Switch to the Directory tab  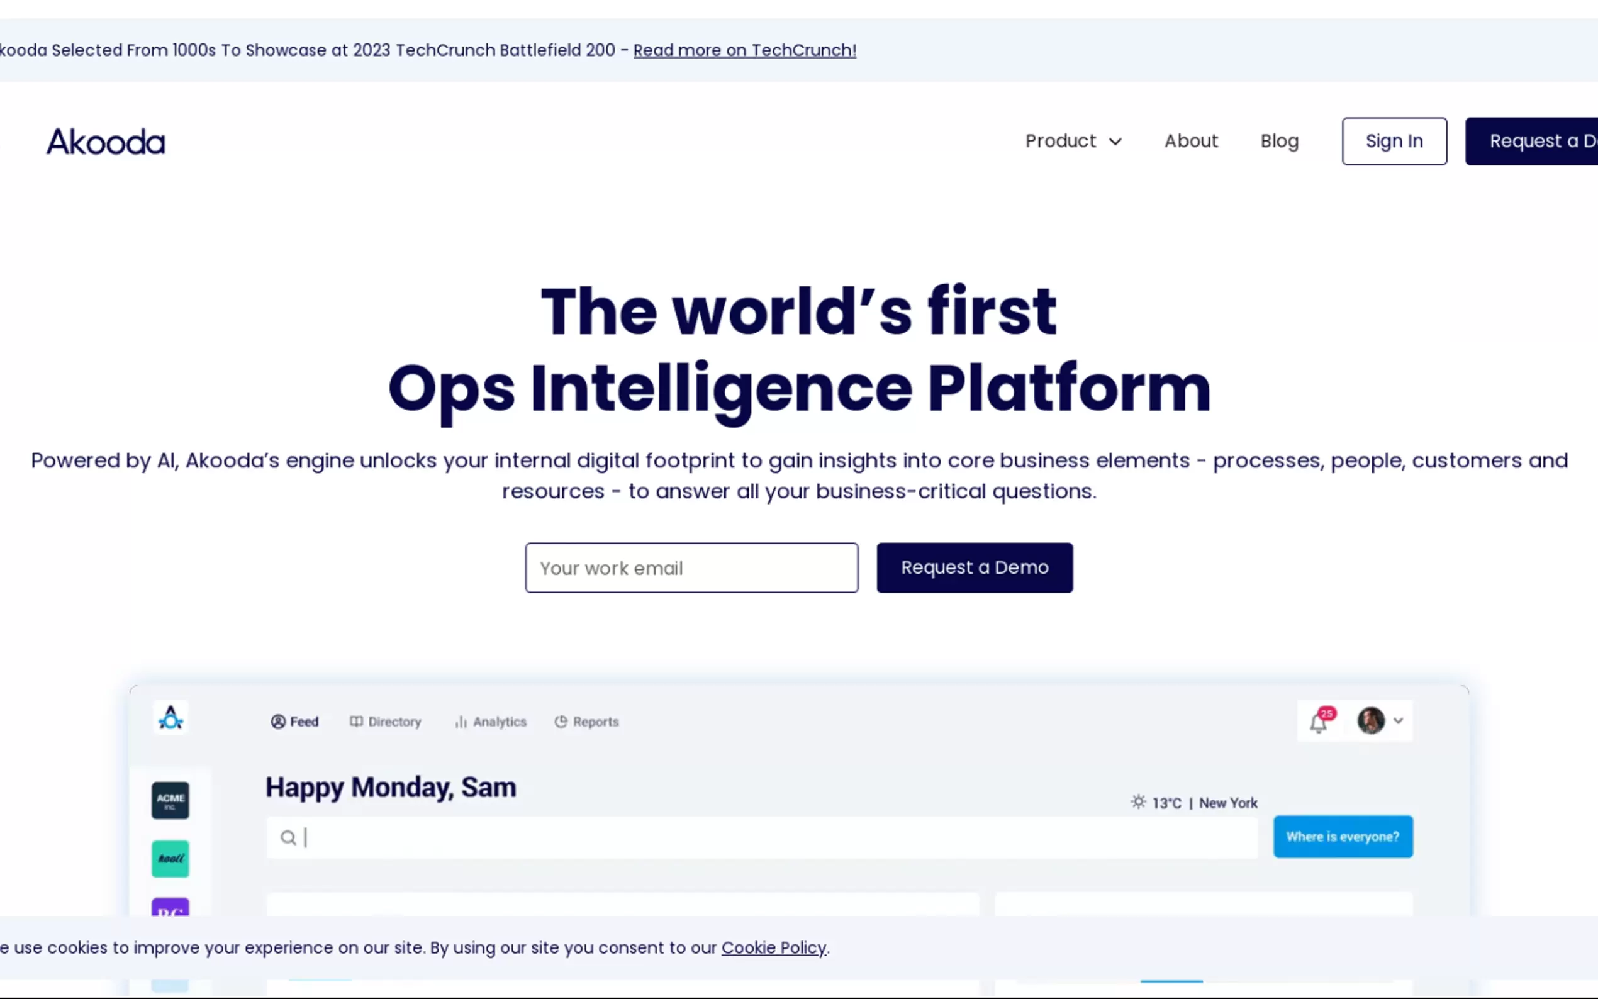pos(386,722)
